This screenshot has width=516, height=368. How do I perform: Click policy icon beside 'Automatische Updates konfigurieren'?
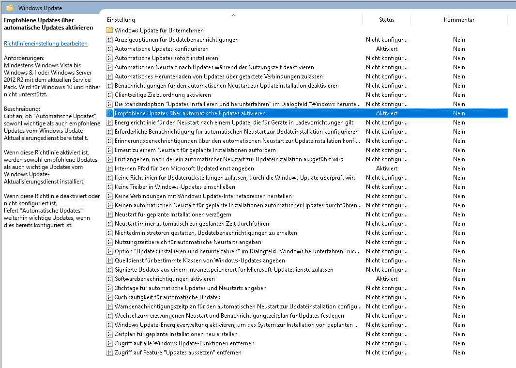point(109,49)
